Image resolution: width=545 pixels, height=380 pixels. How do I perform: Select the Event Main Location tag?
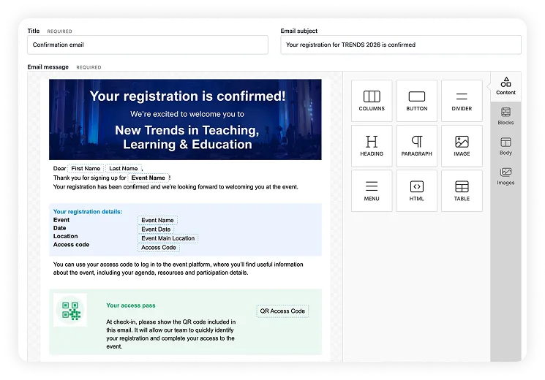pyautogui.click(x=168, y=238)
